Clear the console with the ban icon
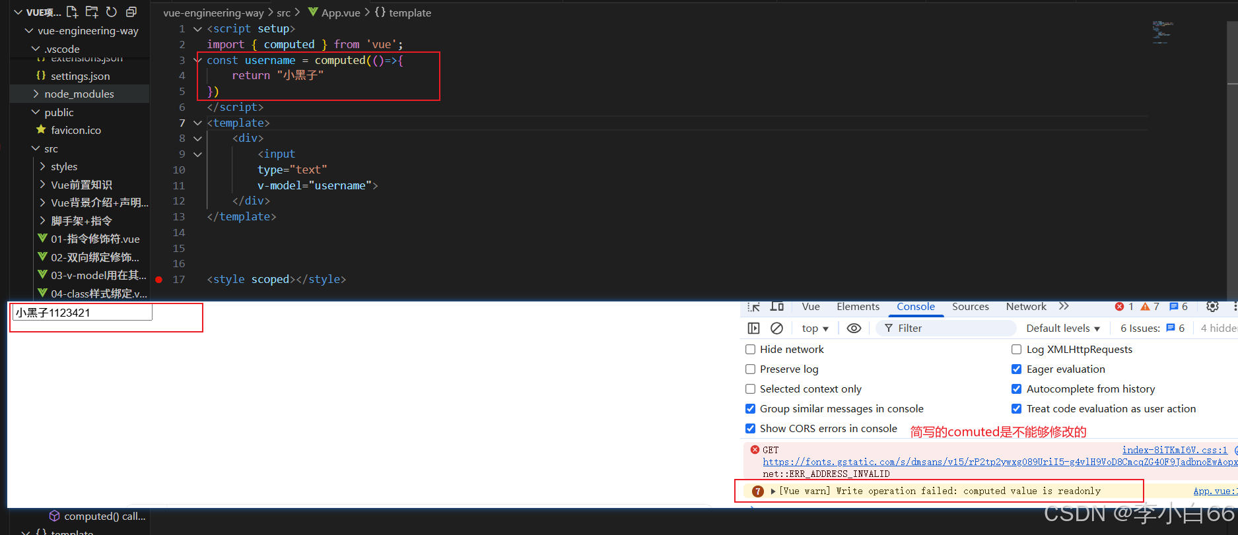Viewport: 1238px width, 535px height. [x=777, y=329]
